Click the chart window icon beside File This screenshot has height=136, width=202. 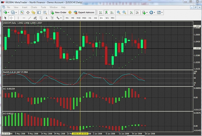tap(4, 7)
